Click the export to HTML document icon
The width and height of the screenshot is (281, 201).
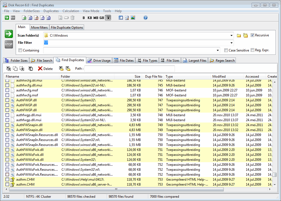pos(30,18)
